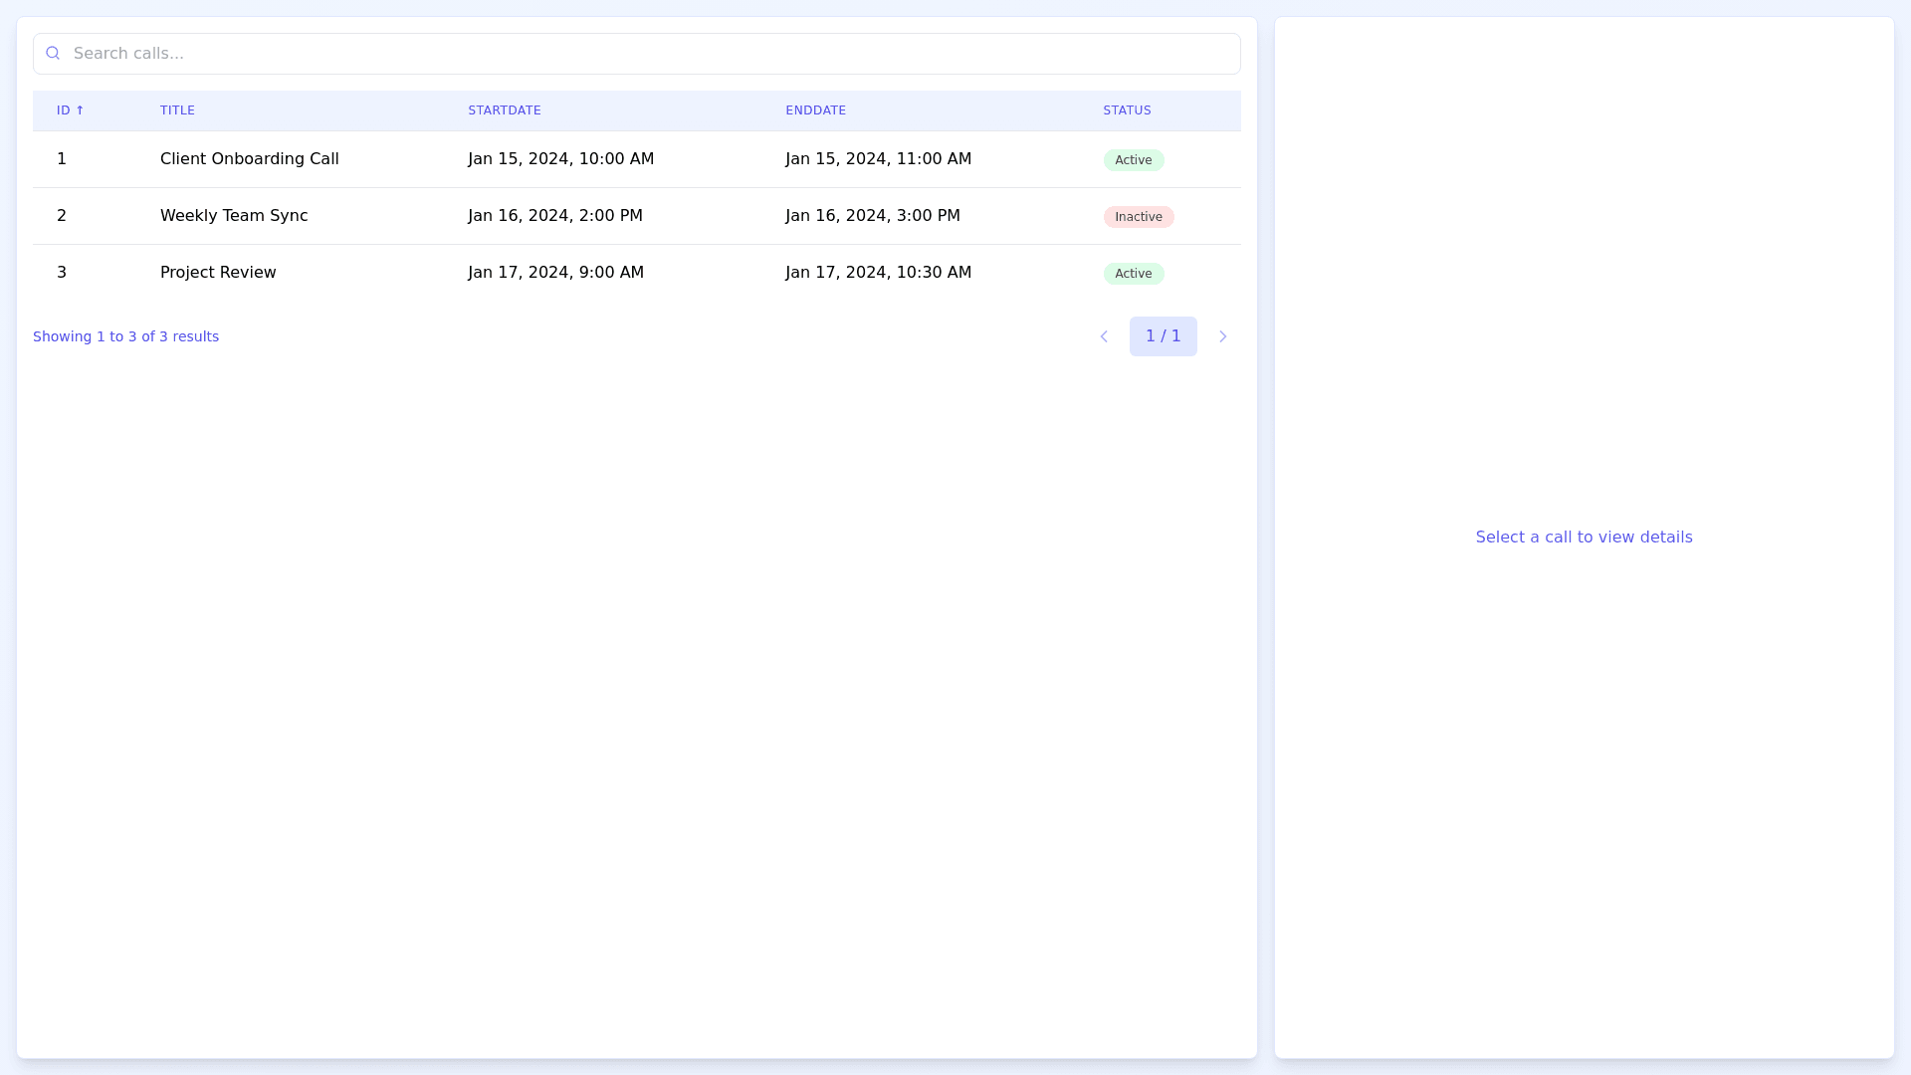Image resolution: width=1911 pixels, height=1075 pixels.
Task: Open the Weekly Team Sync call
Action: click(234, 216)
